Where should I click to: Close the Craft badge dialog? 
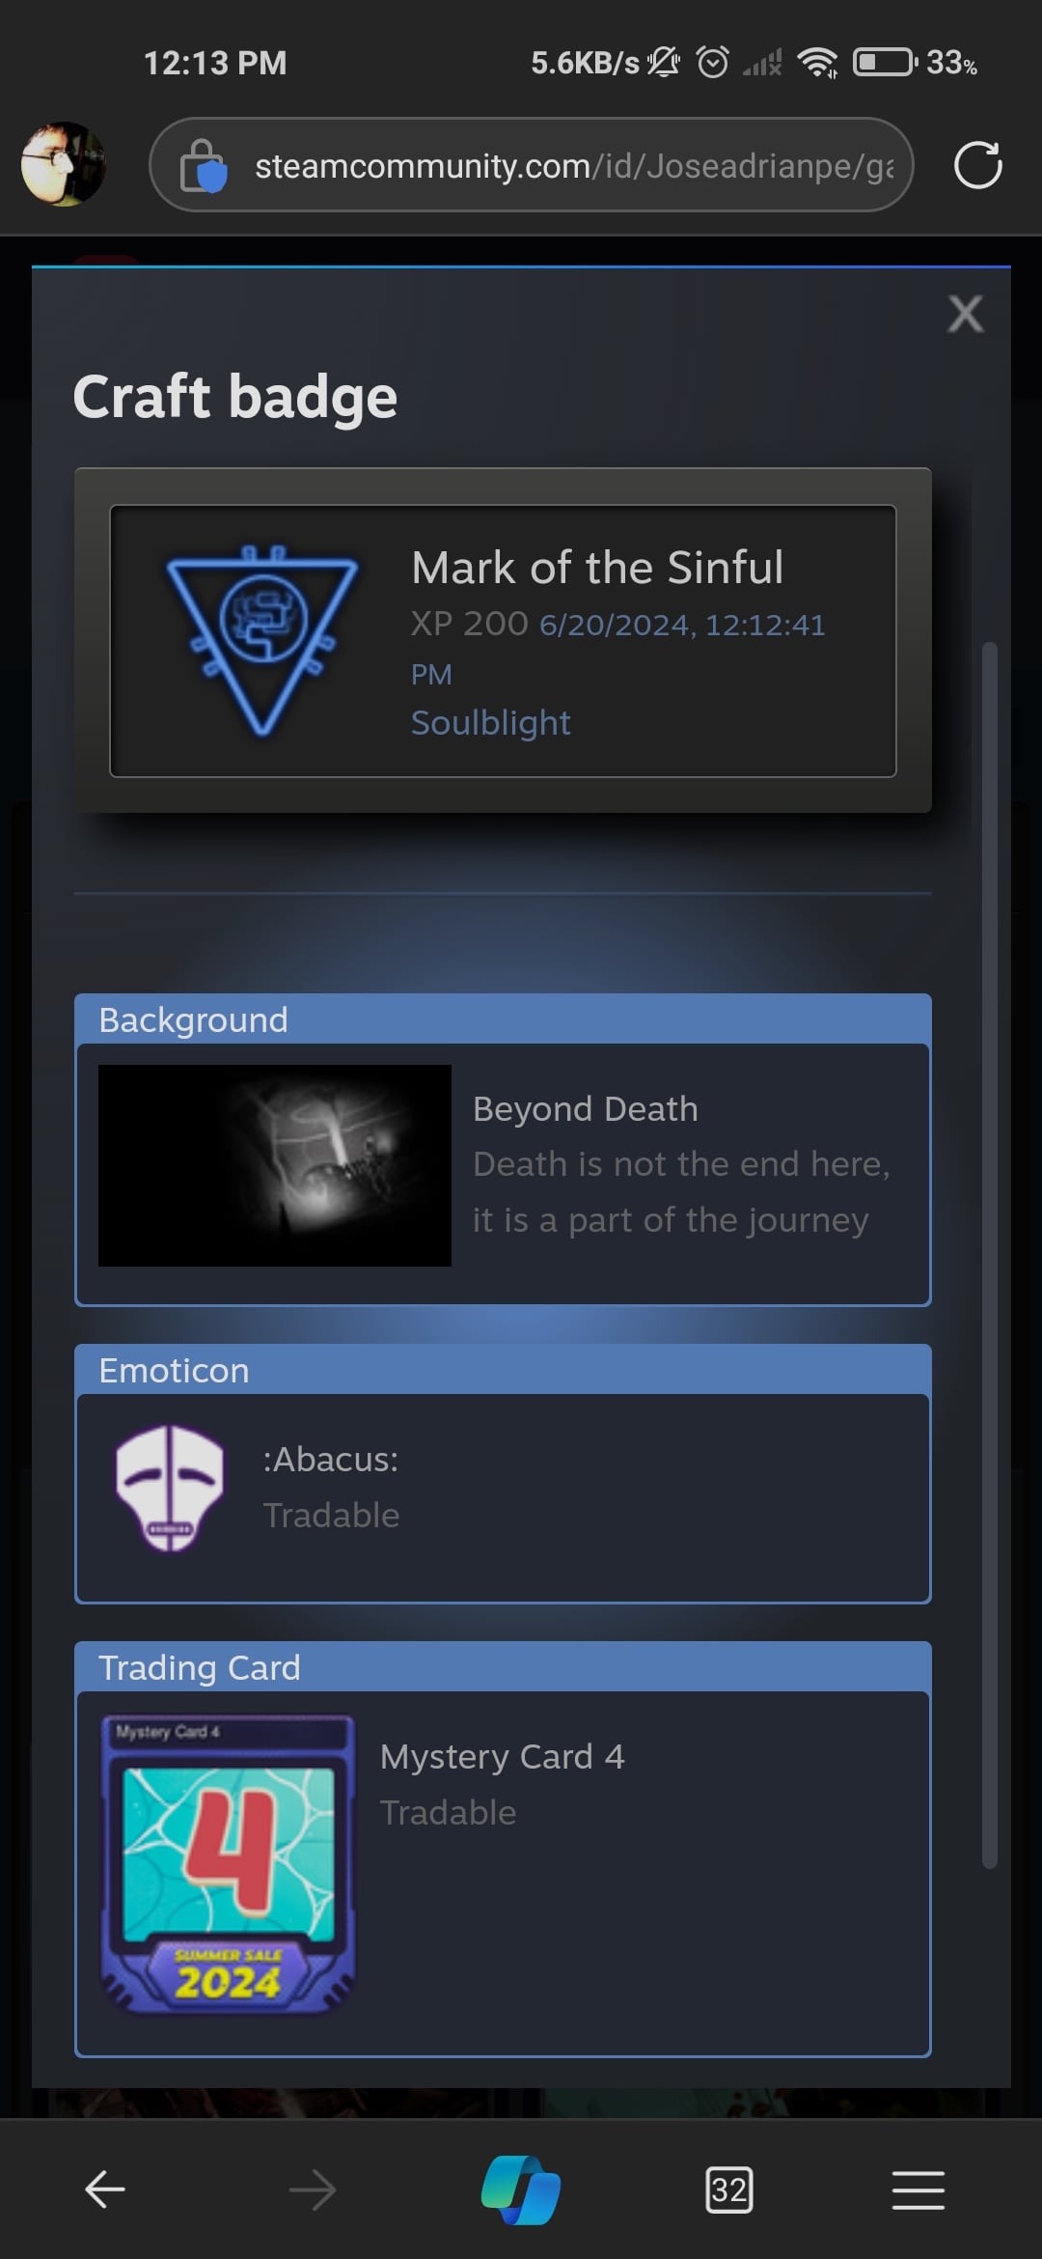(965, 314)
